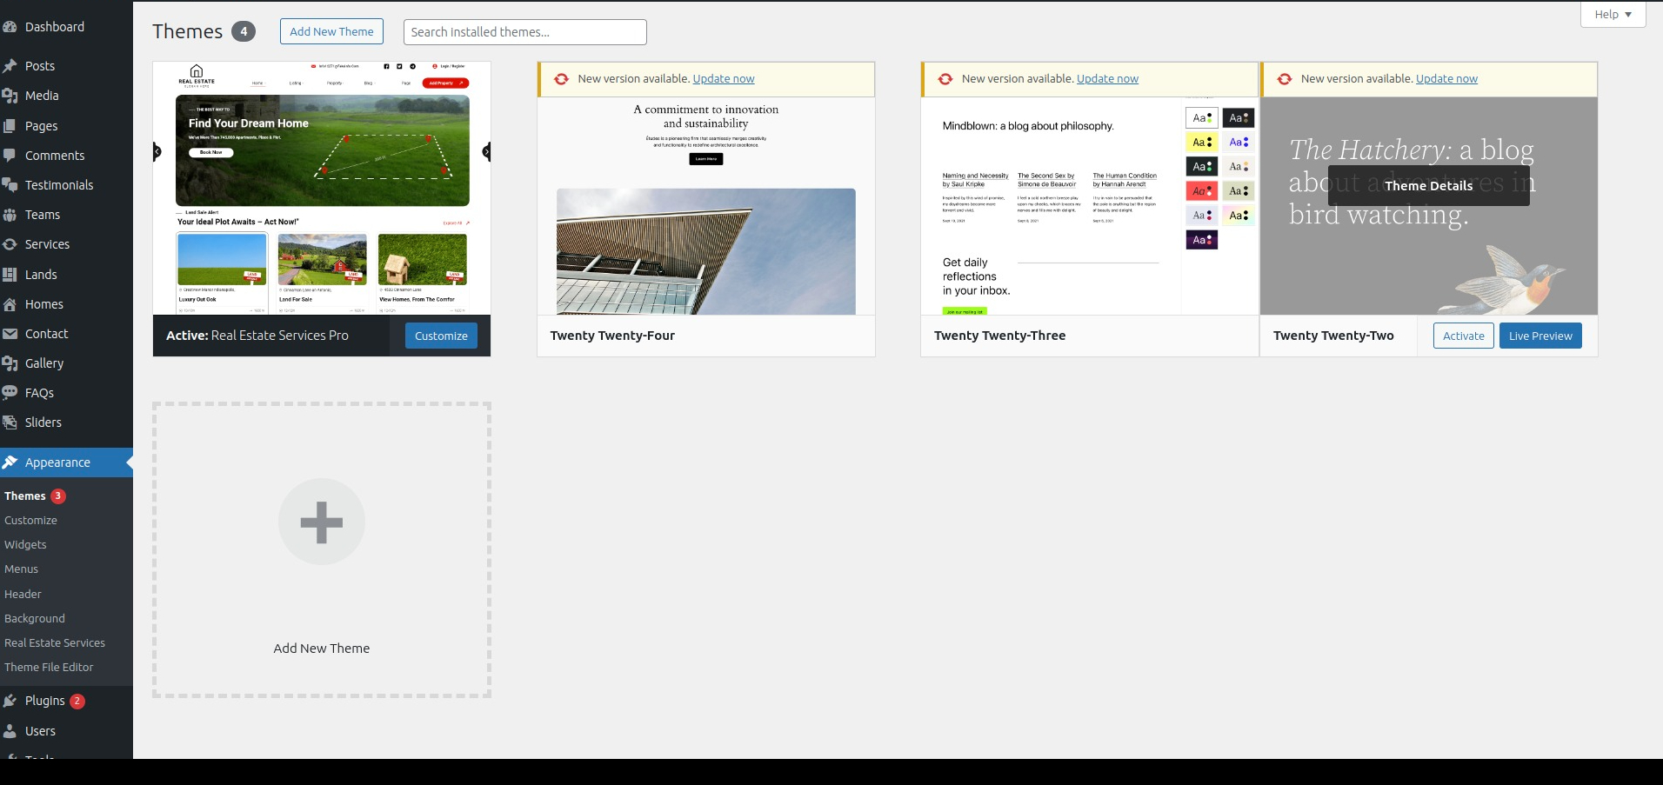Click Plugins update badge showing 2
The width and height of the screenshot is (1663, 785).
(77, 701)
